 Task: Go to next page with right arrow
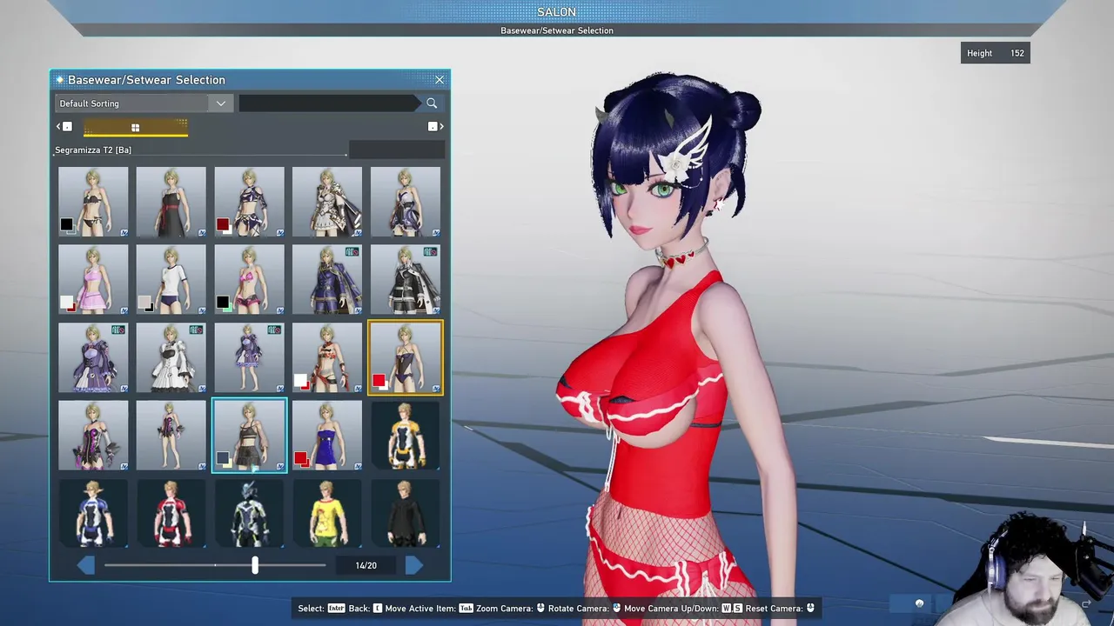coord(414,565)
